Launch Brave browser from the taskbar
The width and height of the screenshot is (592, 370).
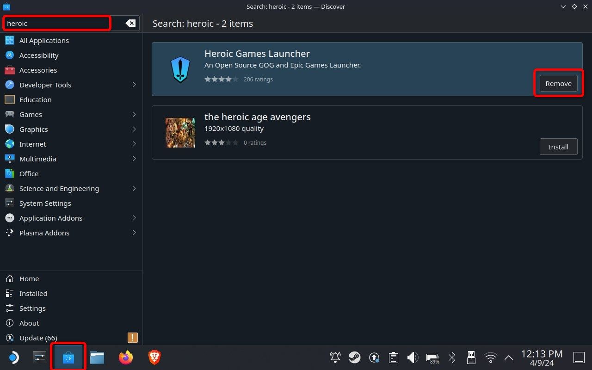click(x=154, y=357)
